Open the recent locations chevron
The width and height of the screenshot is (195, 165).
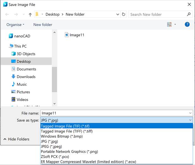click(x=24, y=15)
